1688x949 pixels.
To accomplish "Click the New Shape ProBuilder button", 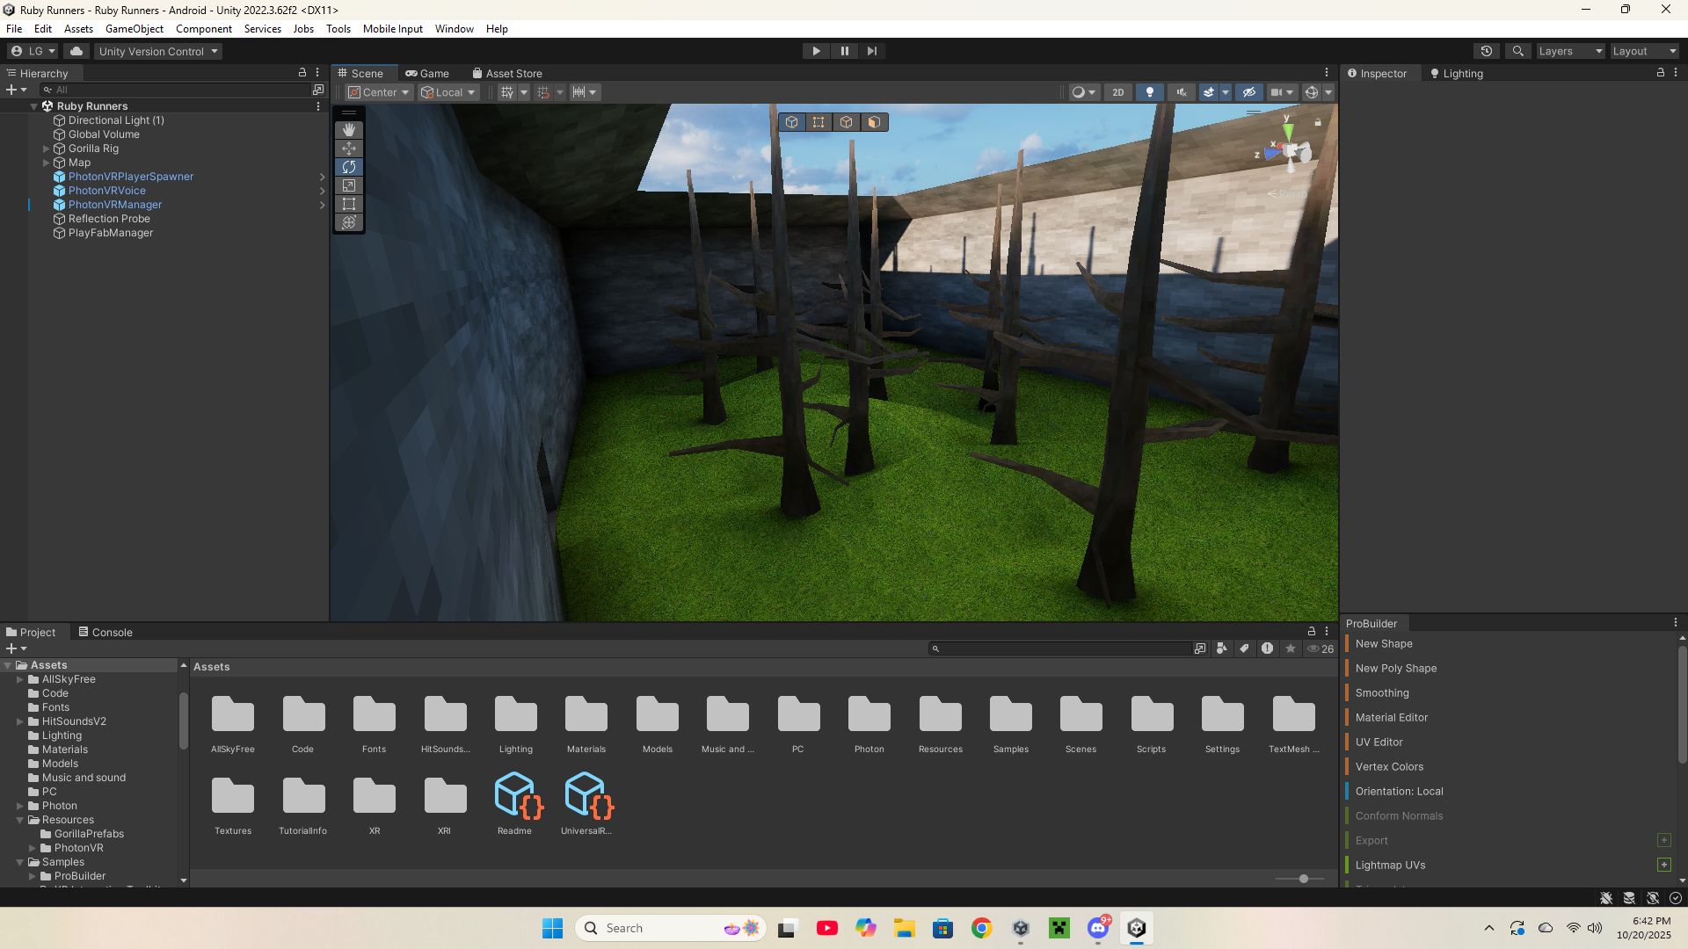I will pos(1383,644).
